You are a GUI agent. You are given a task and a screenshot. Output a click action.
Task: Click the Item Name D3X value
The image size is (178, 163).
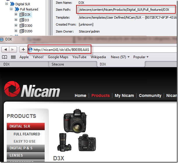tap(81, 3)
